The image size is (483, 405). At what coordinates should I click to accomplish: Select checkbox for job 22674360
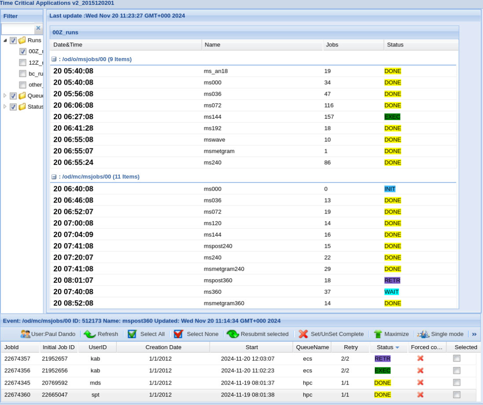pyautogui.click(x=457, y=394)
